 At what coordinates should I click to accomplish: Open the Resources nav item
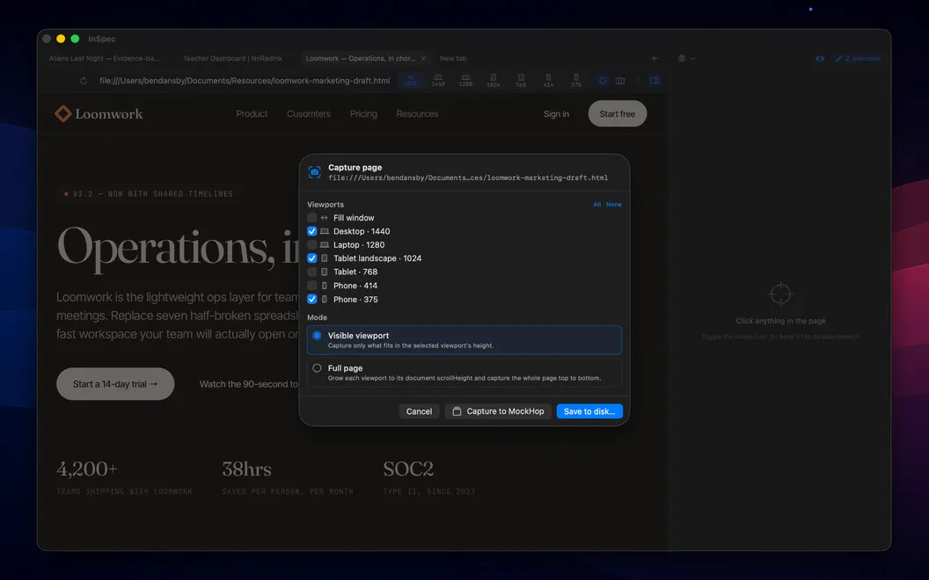click(x=417, y=113)
